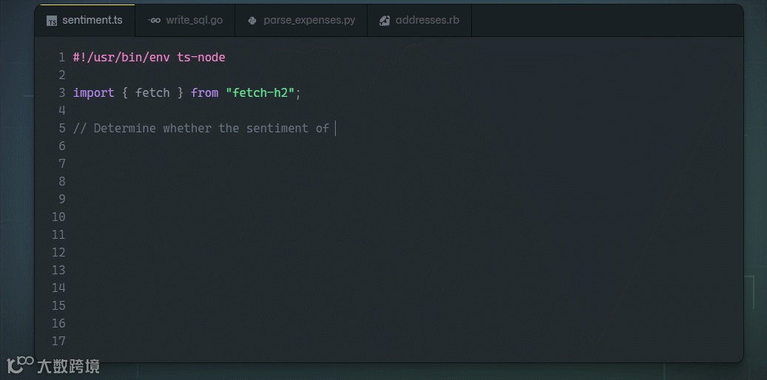The height and width of the screenshot is (380, 767).
Task: Switch to the write_sql.go tab
Action: tap(194, 21)
